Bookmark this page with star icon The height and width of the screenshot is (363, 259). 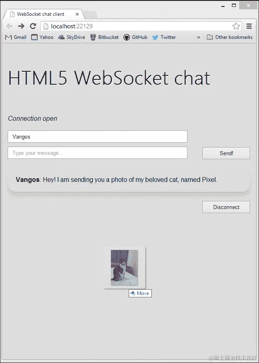(236, 26)
